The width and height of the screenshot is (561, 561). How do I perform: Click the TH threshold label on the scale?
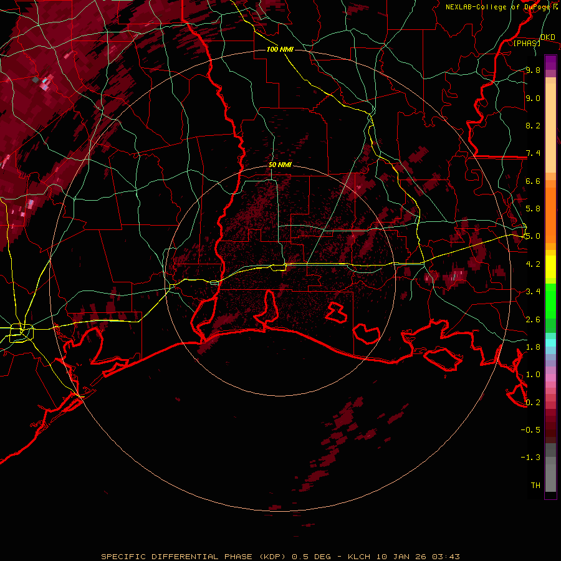pyautogui.click(x=535, y=486)
